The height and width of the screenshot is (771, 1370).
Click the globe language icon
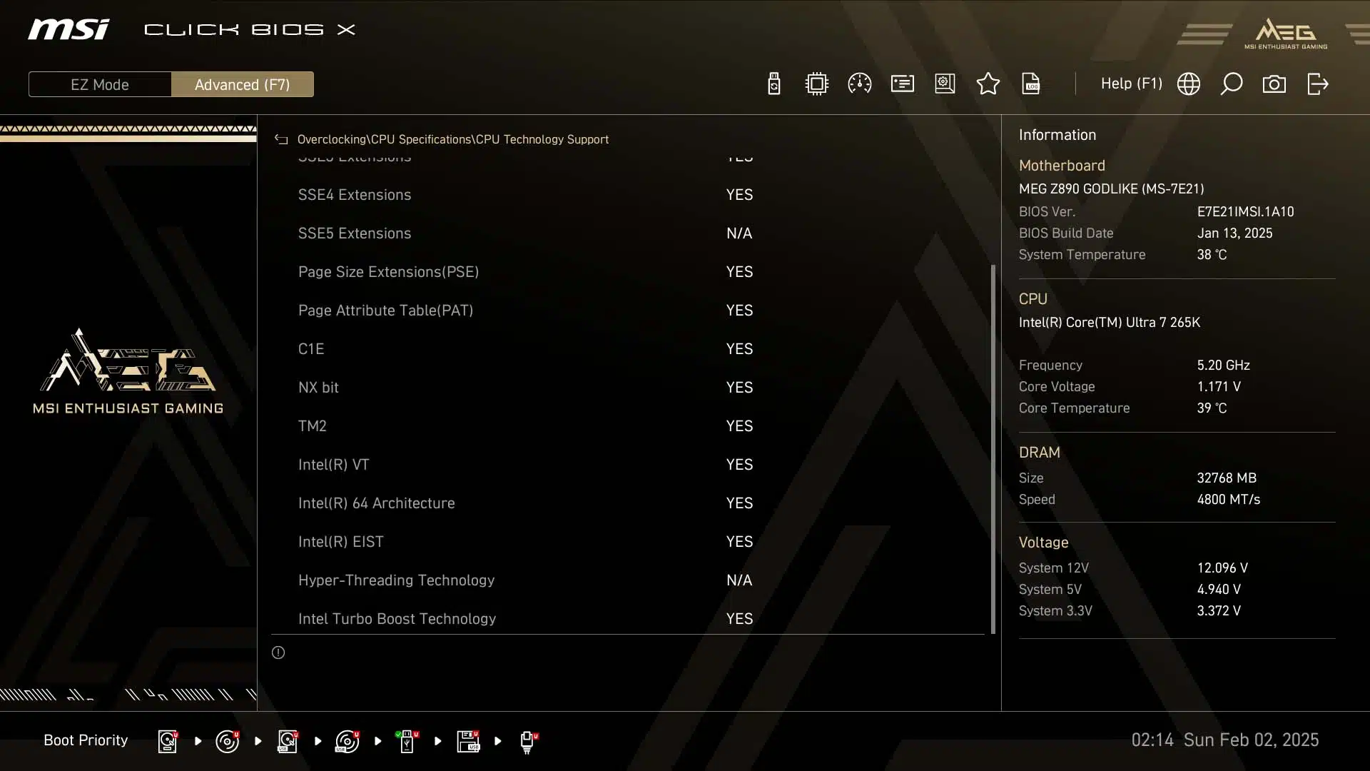(1189, 84)
